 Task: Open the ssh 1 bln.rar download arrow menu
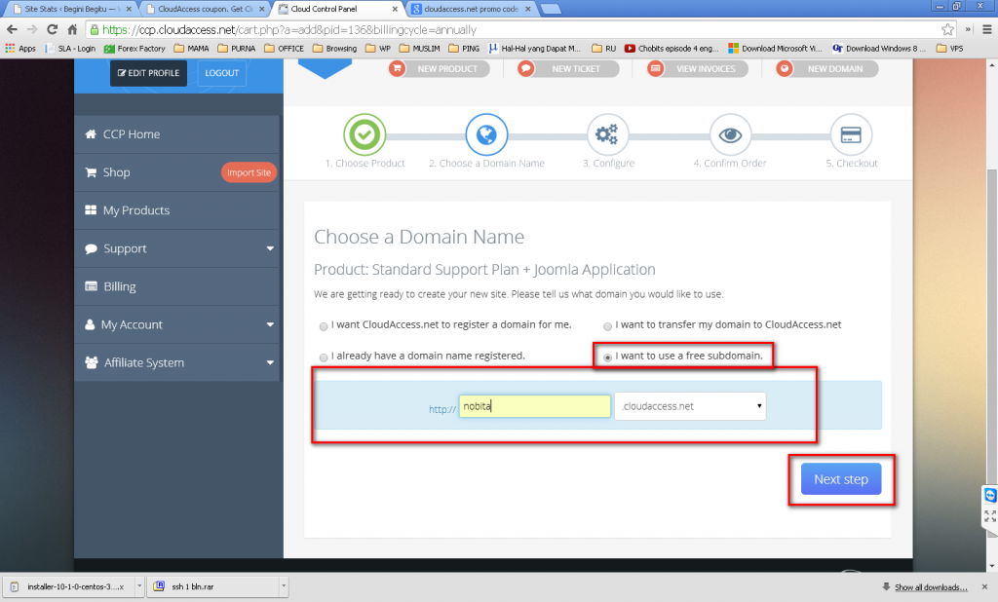[284, 586]
